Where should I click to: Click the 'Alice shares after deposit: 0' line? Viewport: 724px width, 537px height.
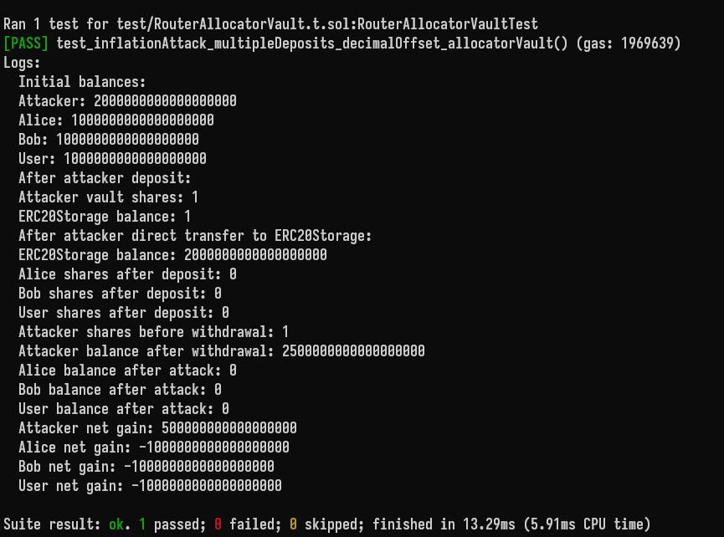pos(127,274)
